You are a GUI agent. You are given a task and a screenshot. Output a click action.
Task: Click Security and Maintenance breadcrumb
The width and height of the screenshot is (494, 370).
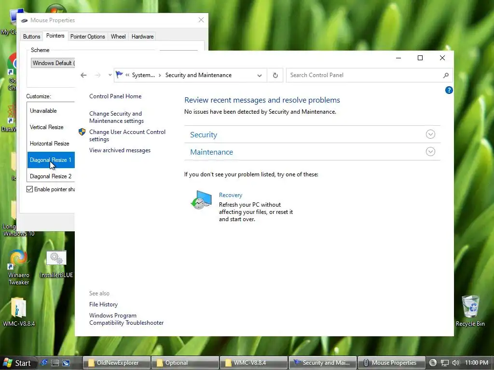click(x=198, y=75)
